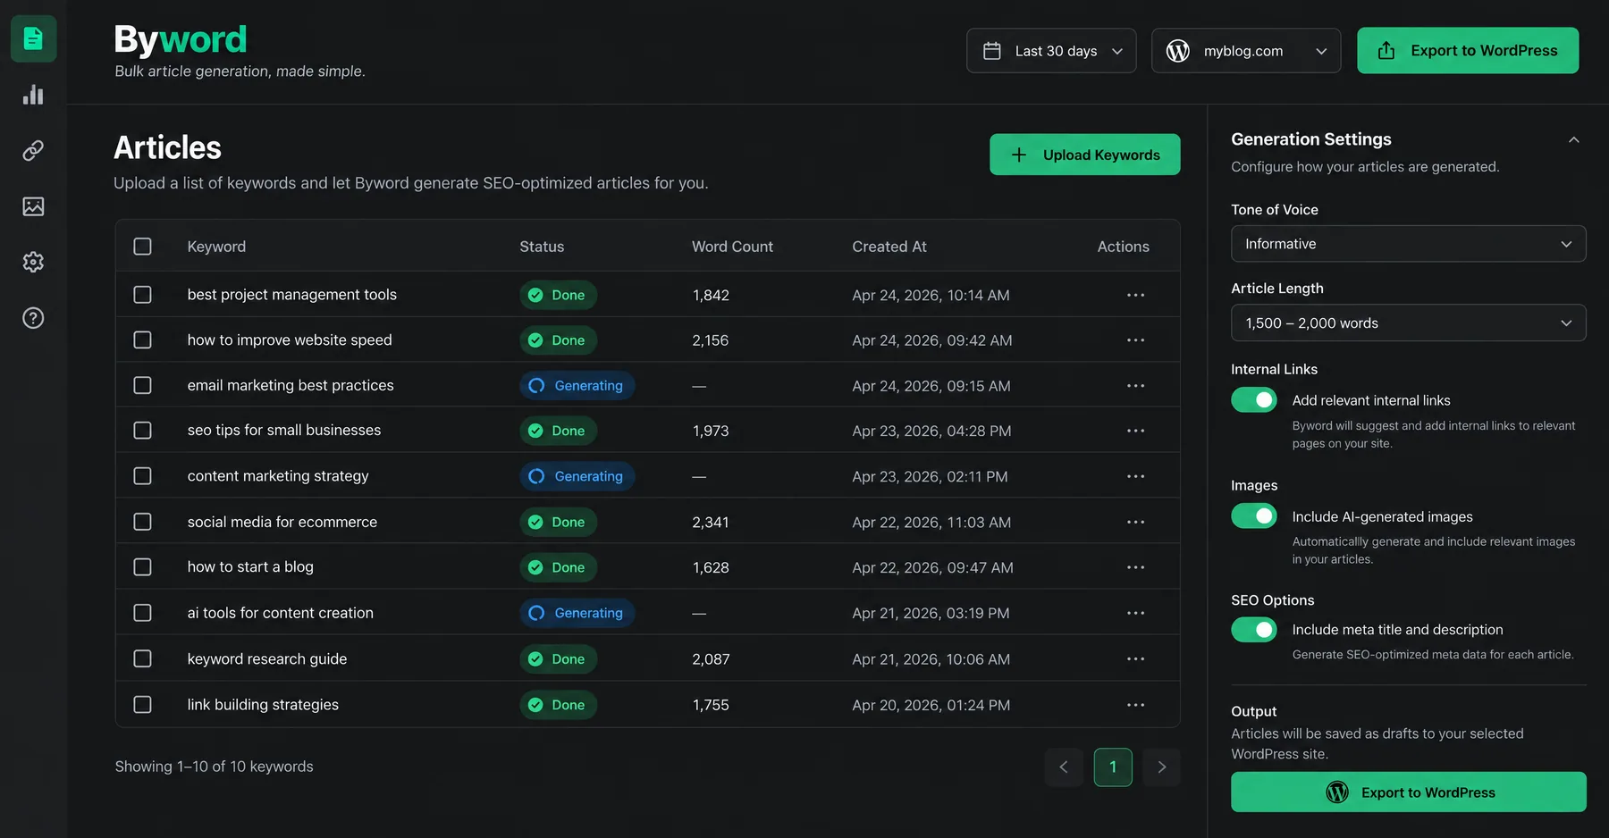Check the content marketing strategy row

142,476
